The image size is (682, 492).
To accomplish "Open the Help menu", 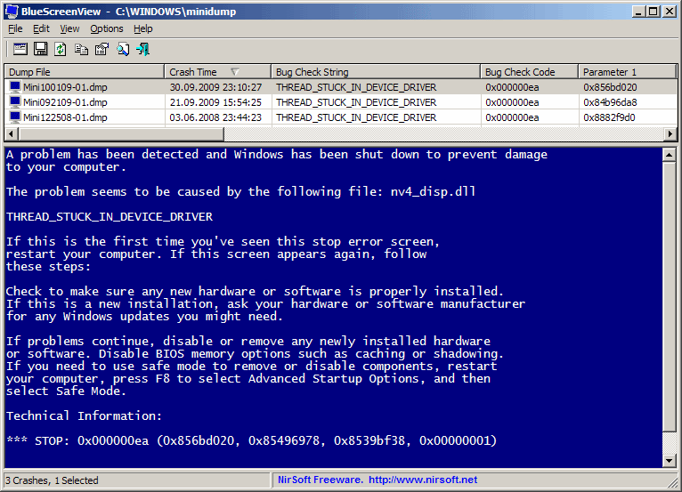I will tap(143, 28).
